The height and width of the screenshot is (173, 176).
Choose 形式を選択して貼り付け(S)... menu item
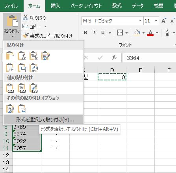[x=43, y=120]
